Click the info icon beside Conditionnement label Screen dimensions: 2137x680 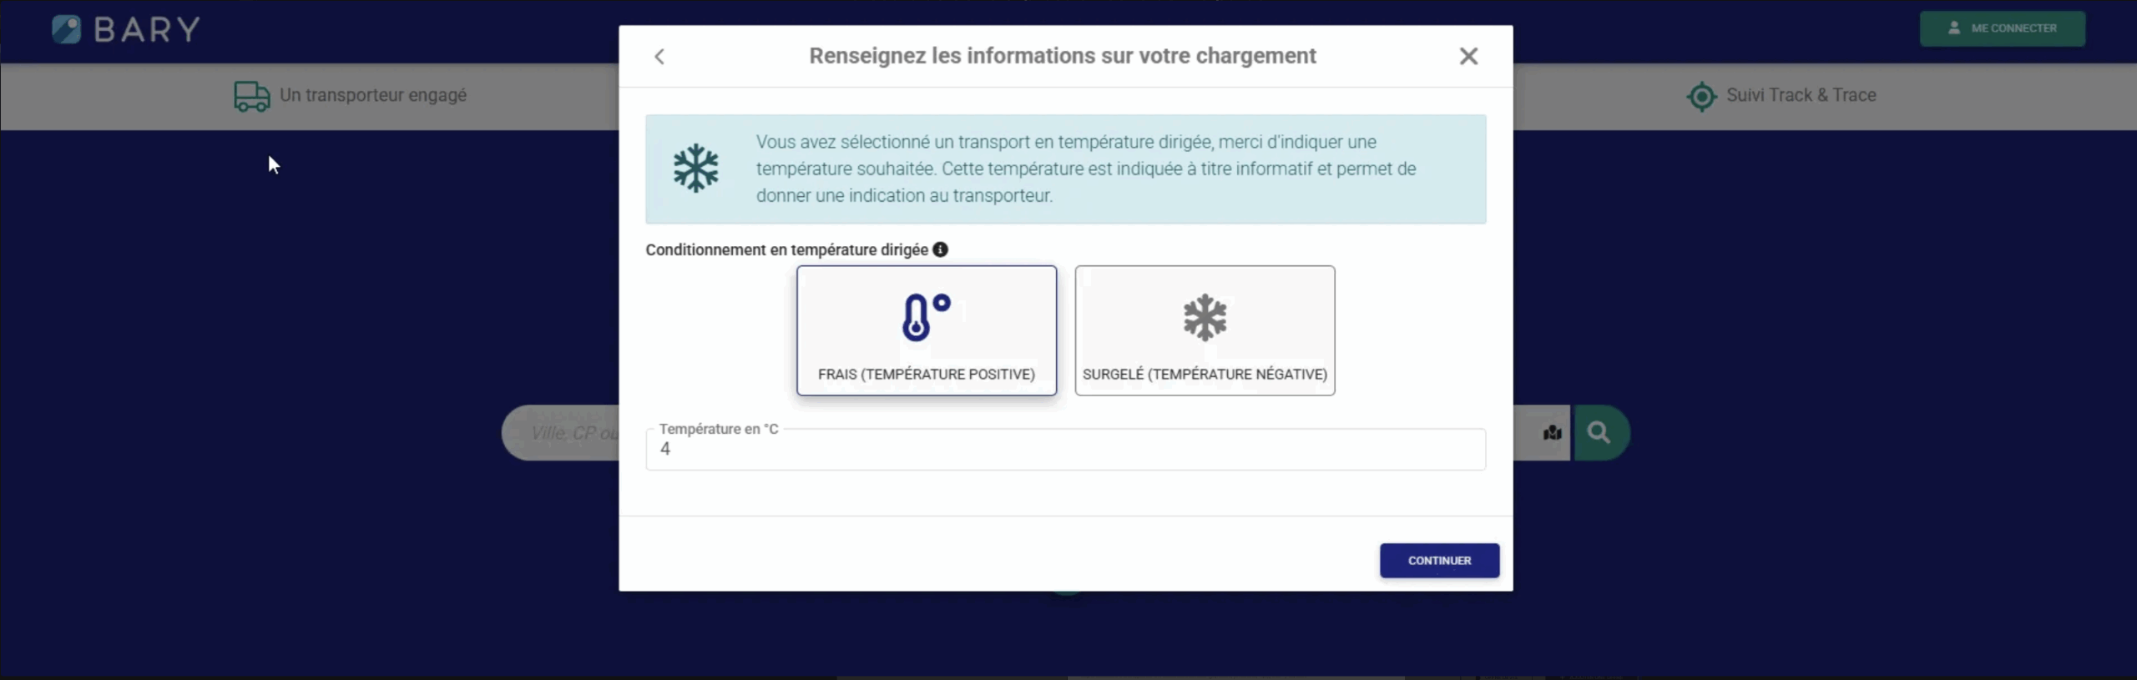point(940,249)
